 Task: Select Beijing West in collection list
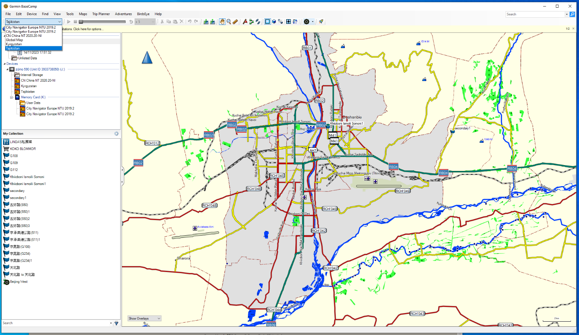19,282
